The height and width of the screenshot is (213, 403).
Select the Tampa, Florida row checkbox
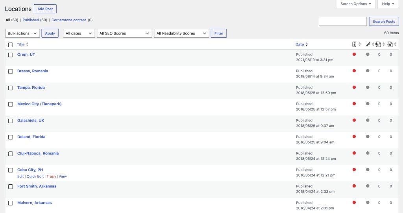tap(11, 88)
